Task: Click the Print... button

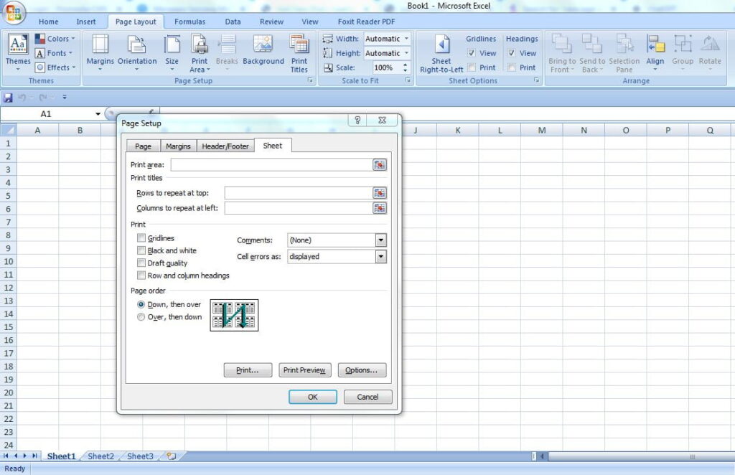Action: point(248,370)
